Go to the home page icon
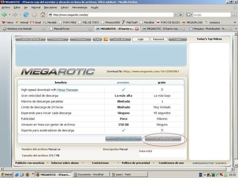 (x=43, y=15)
